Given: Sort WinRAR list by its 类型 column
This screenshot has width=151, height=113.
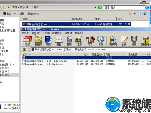Looking at the screenshot, I should click(x=116, y=55).
